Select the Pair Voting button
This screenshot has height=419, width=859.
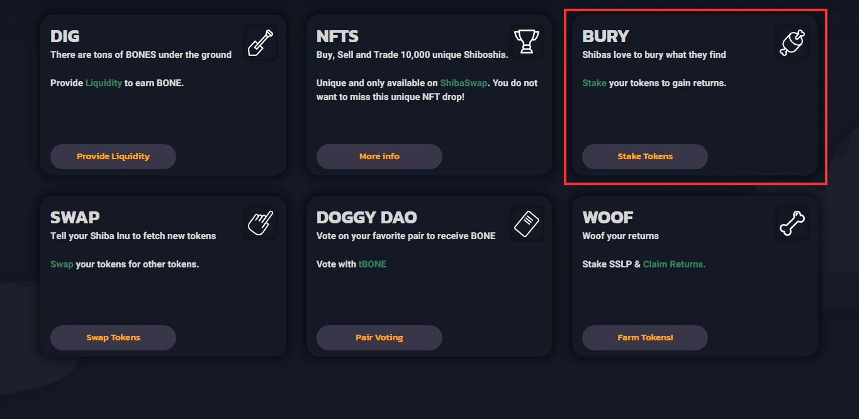pyautogui.click(x=379, y=337)
